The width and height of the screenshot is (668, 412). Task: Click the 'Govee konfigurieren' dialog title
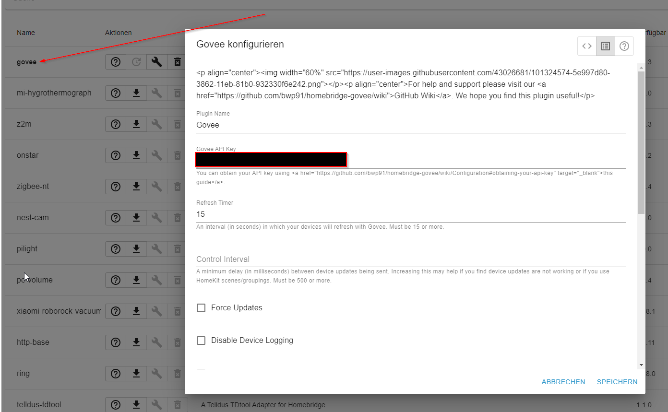coord(240,44)
